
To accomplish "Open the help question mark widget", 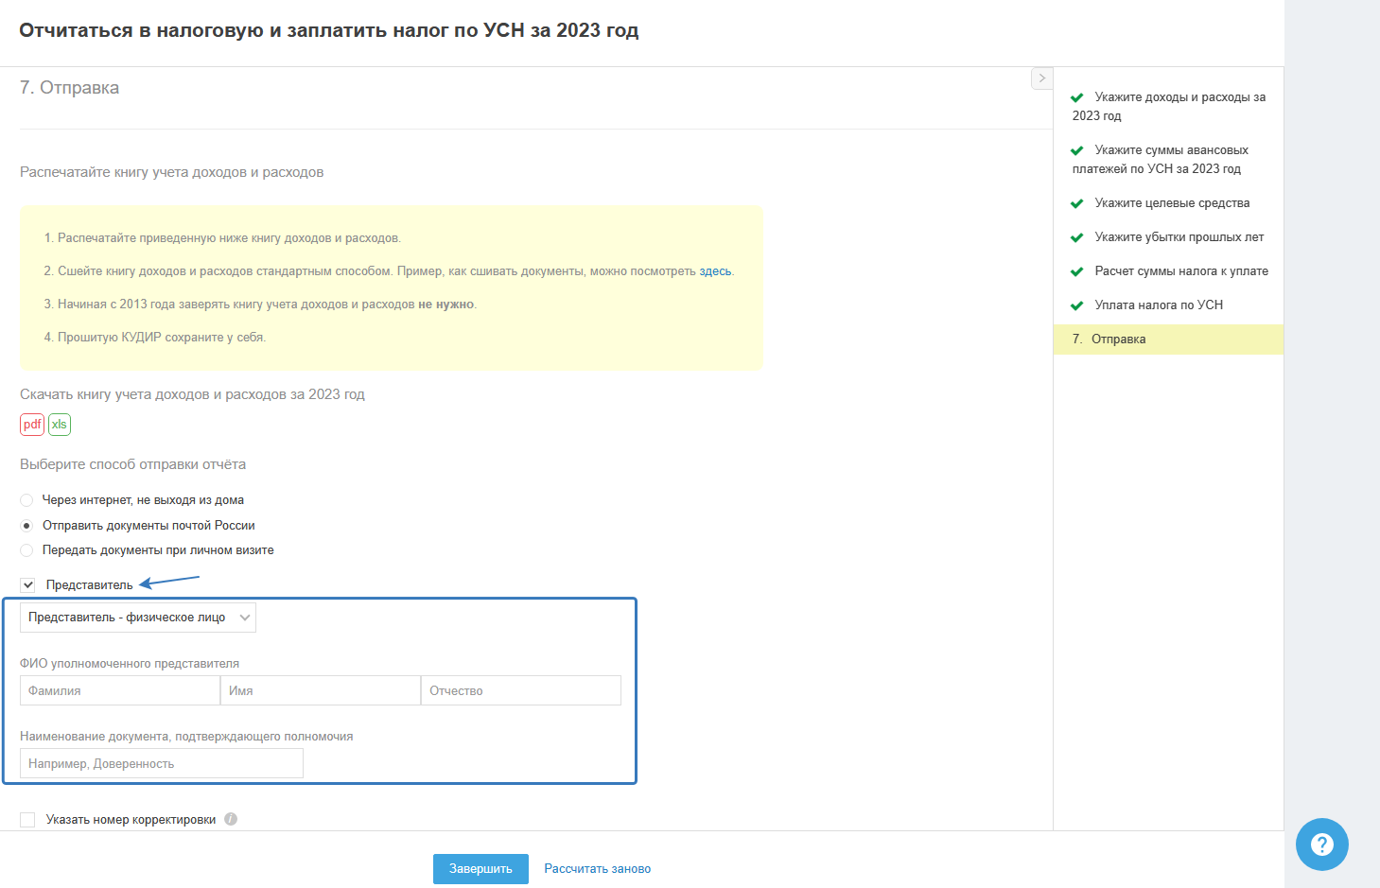I will tap(1321, 844).
